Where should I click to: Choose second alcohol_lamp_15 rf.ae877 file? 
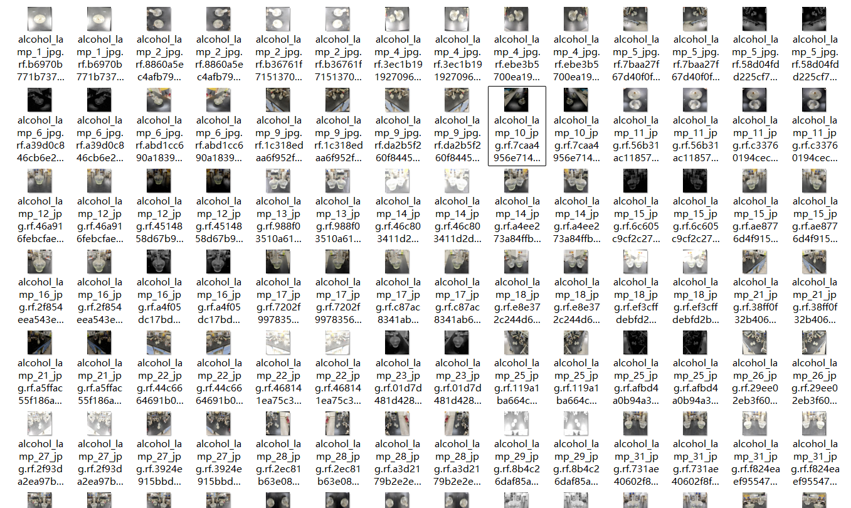[x=815, y=207]
